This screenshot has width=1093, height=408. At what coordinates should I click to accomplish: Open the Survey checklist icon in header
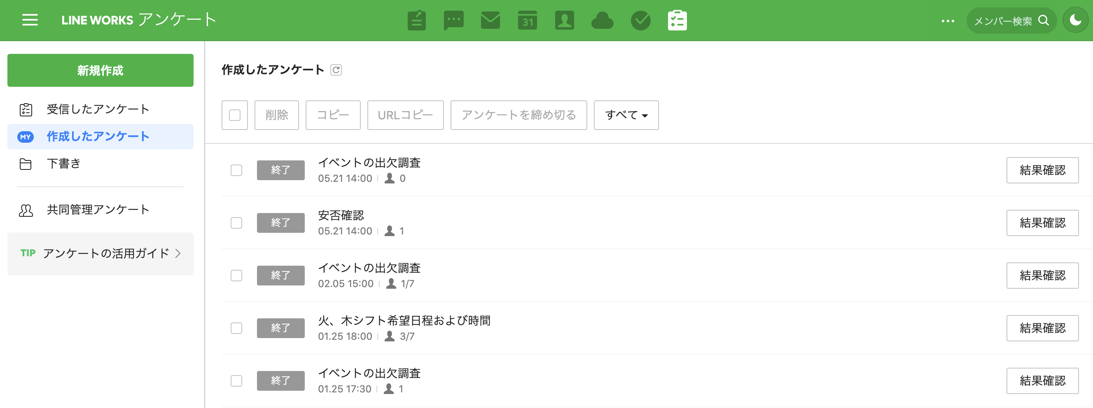(677, 20)
